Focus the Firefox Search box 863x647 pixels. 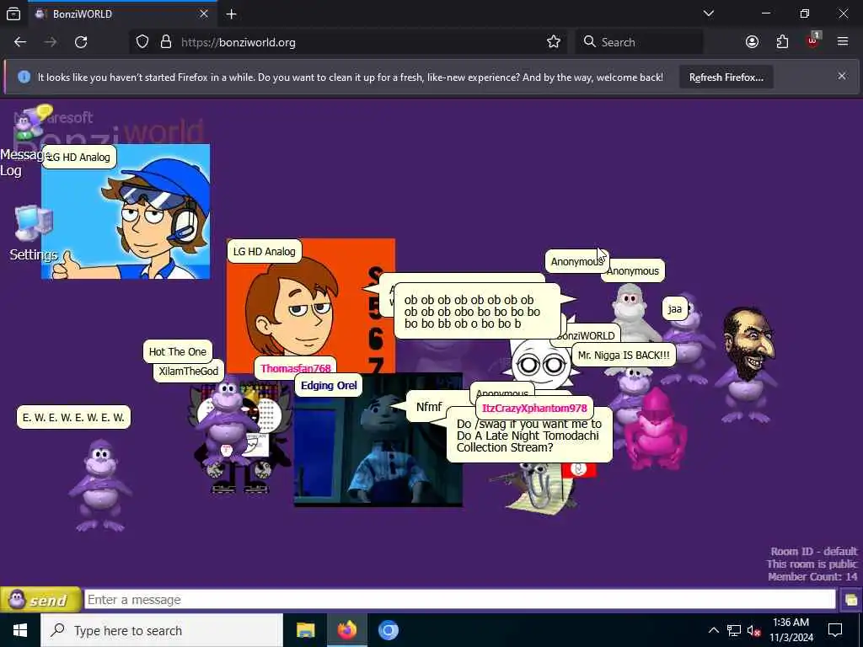[640, 42]
